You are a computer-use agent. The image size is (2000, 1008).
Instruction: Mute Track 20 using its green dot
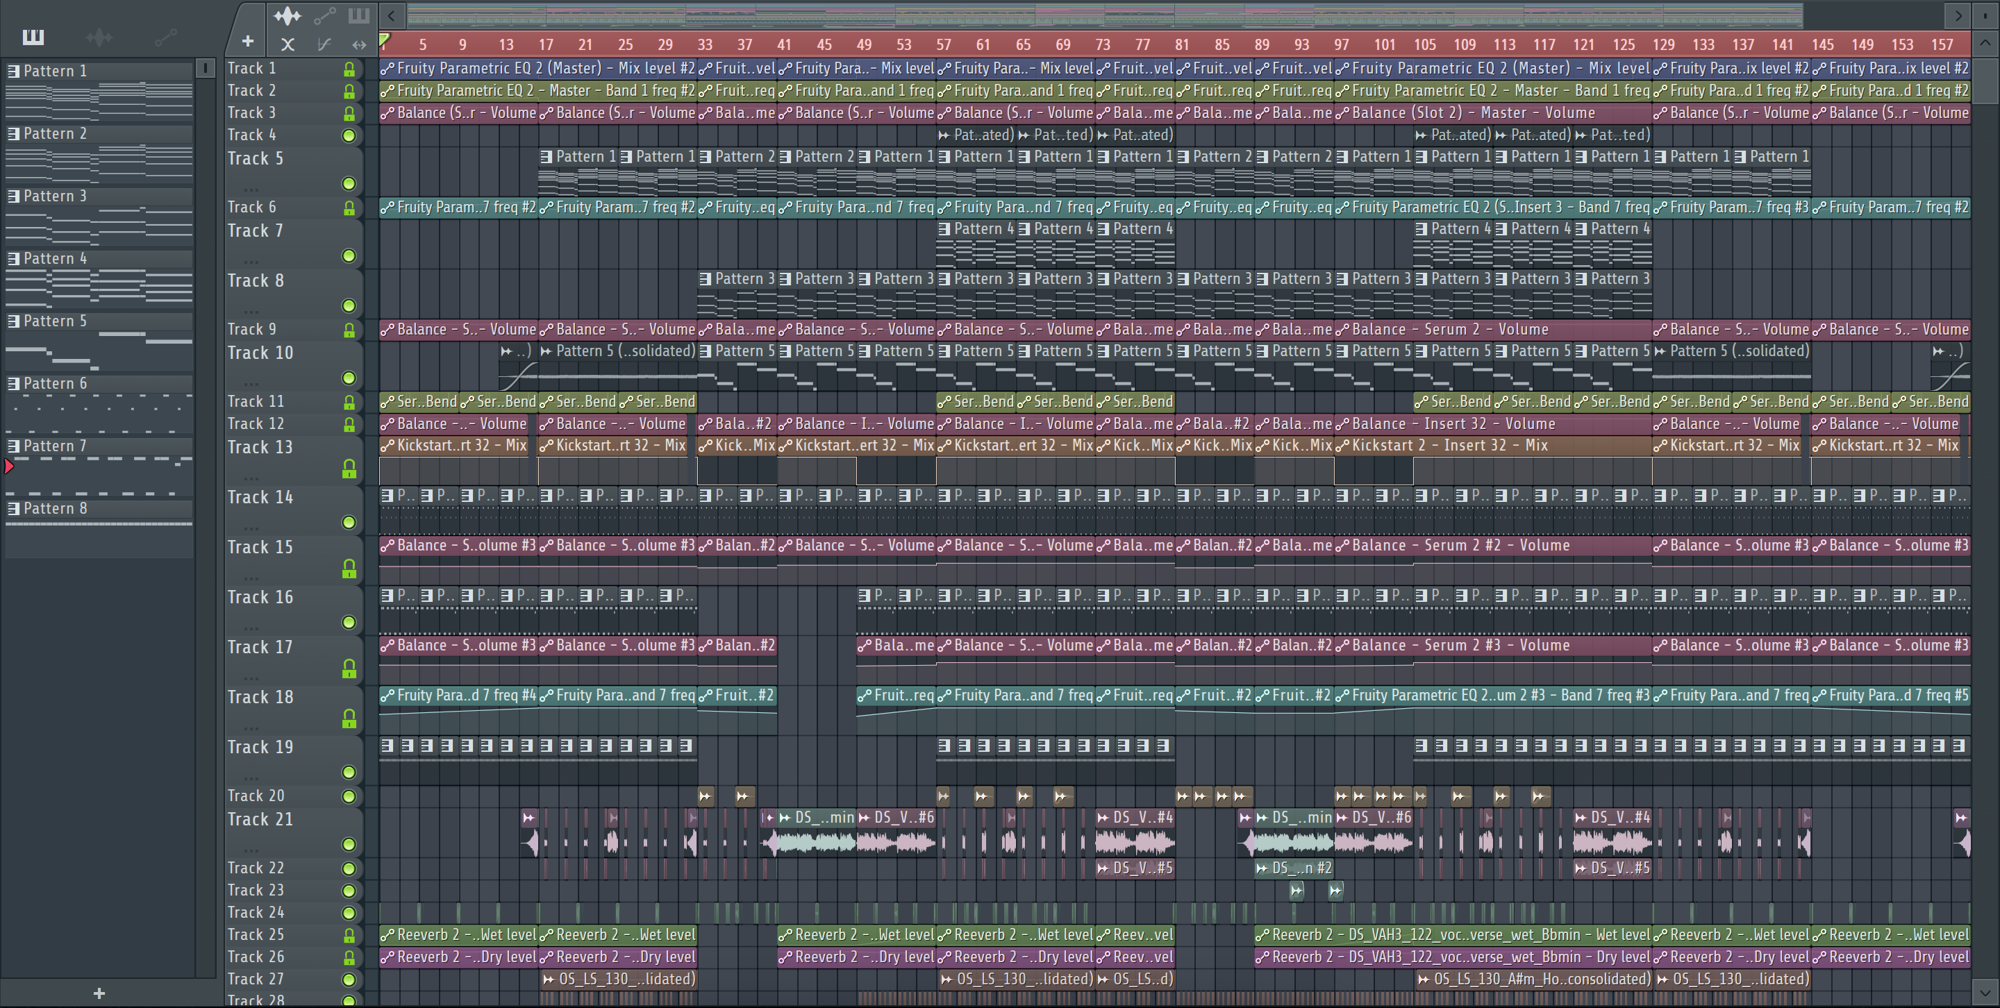(x=349, y=796)
